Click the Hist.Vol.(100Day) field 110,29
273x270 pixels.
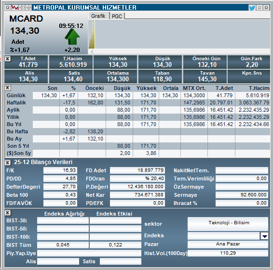pos(228,253)
